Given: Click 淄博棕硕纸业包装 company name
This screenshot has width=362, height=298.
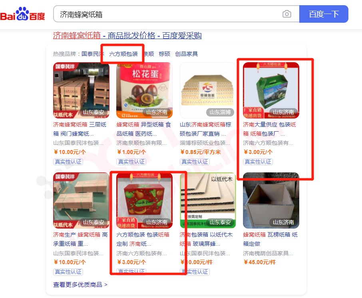Looking at the screenshot, I should [205, 143].
